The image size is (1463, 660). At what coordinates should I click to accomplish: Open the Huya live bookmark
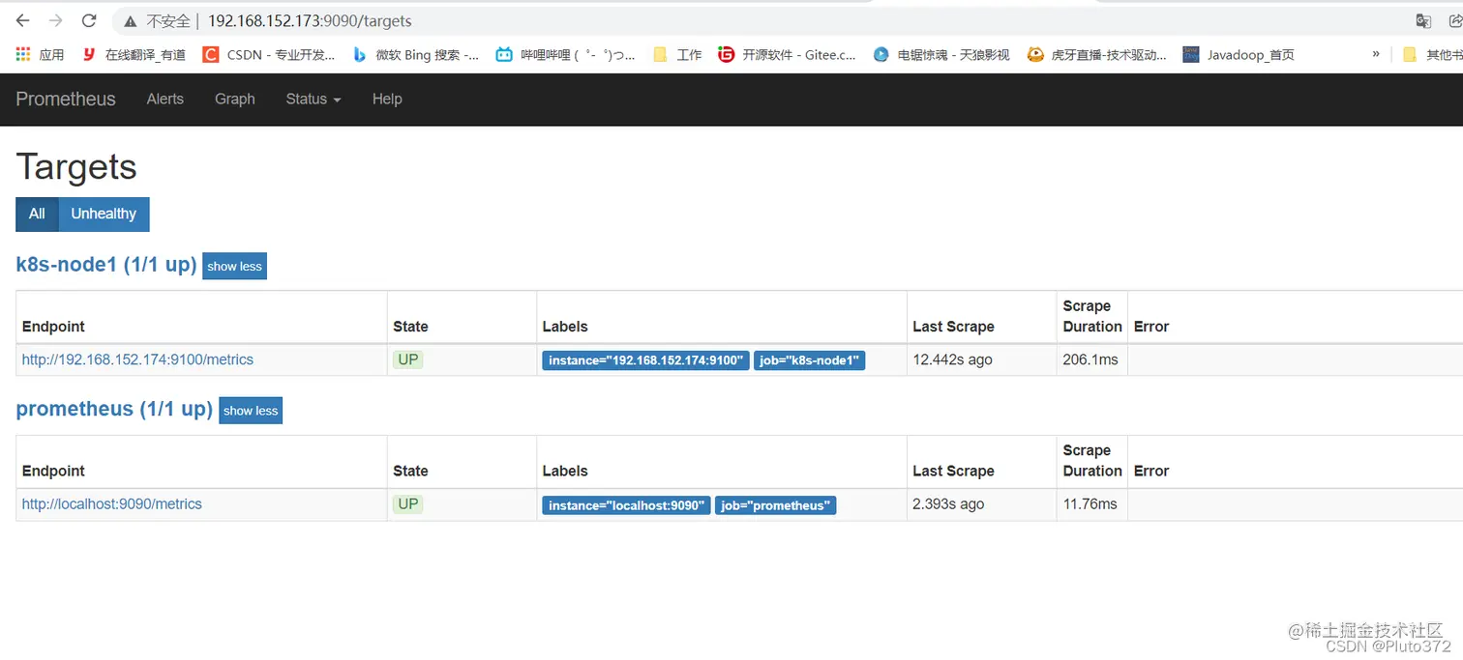pos(1097,55)
